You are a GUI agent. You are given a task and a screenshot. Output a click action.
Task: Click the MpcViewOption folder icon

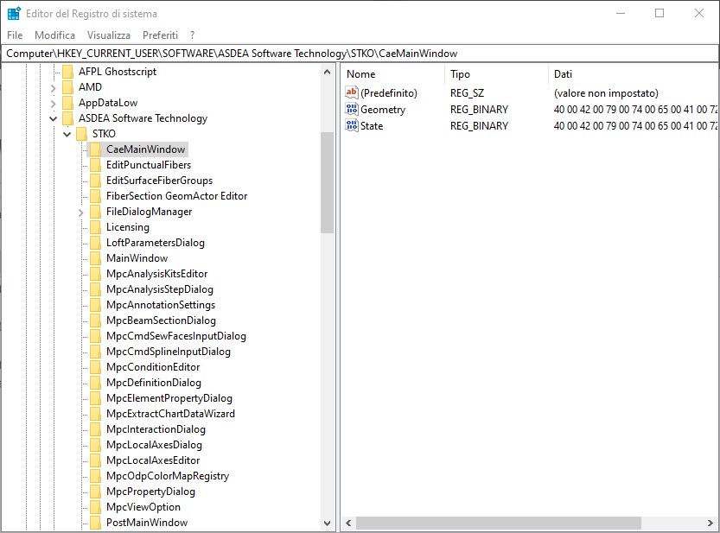pos(95,507)
